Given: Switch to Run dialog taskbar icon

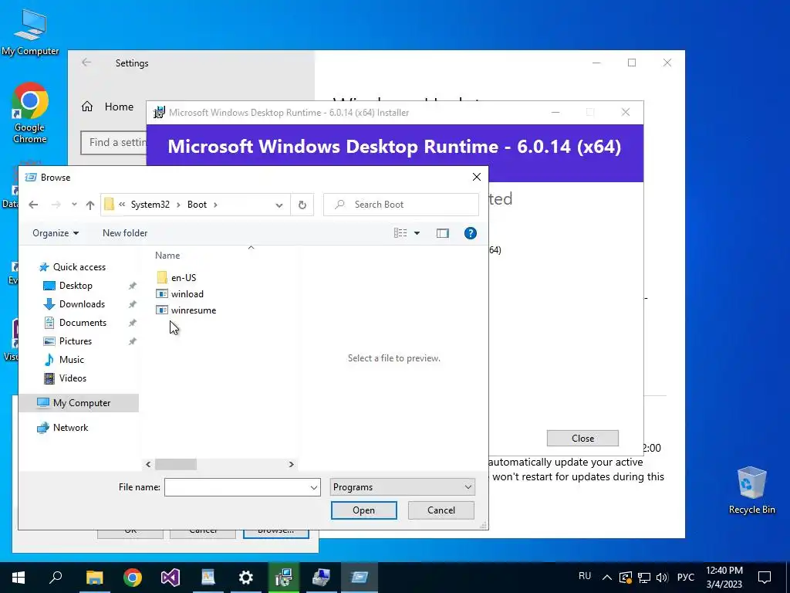Looking at the screenshot, I should point(360,577).
